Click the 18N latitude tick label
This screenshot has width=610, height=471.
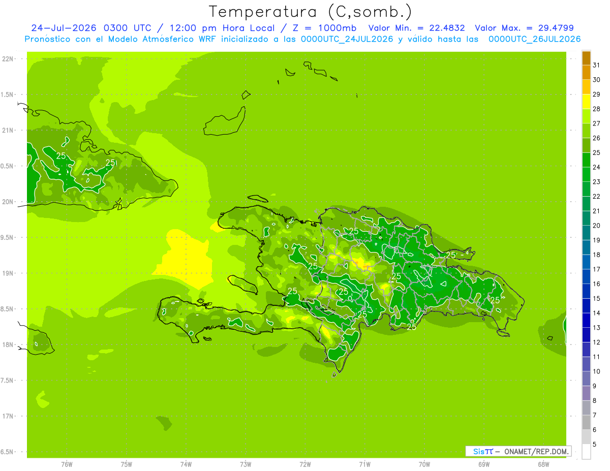(8, 344)
